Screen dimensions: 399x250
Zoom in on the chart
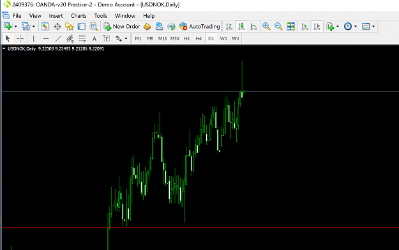(x=266, y=26)
